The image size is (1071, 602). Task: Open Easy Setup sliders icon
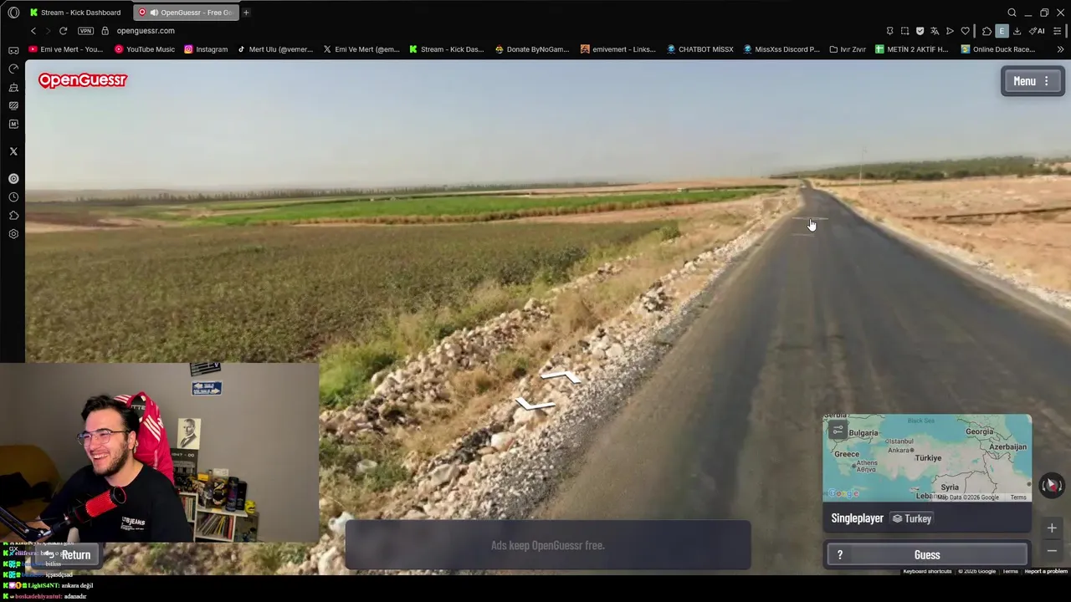point(1058,31)
